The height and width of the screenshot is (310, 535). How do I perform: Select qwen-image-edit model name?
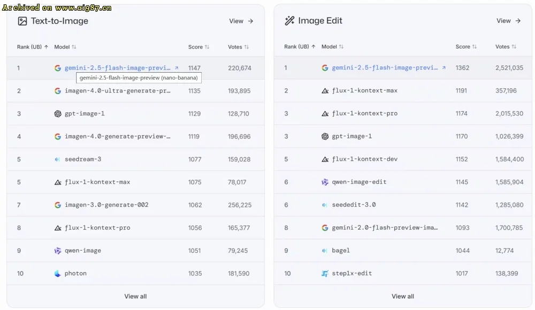(x=359, y=182)
